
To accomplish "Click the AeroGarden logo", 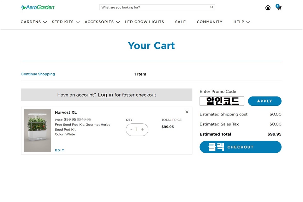I will pyautogui.click(x=38, y=7).
